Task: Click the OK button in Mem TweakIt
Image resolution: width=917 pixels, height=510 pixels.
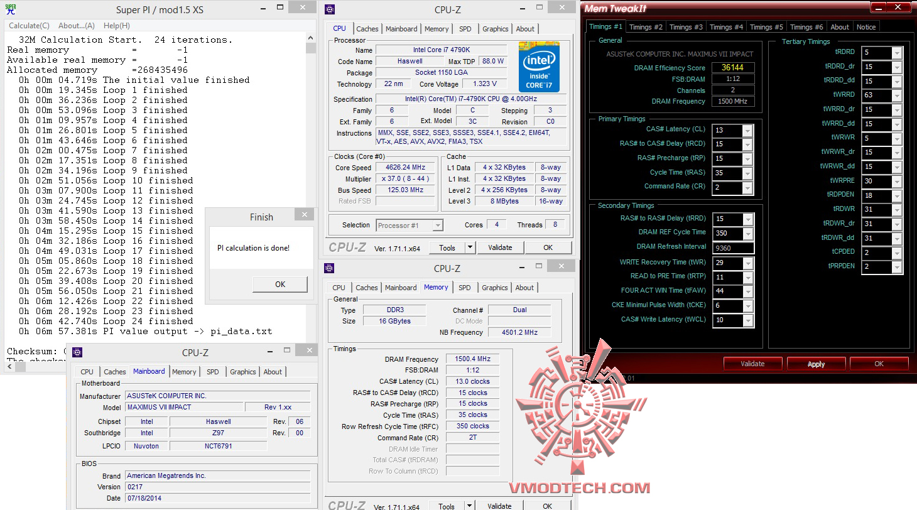Action: 879,364
